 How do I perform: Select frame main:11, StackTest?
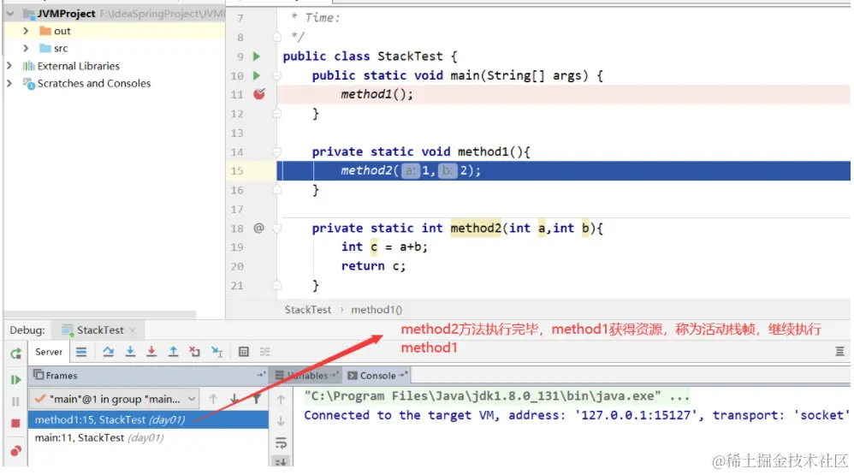coord(147,437)
